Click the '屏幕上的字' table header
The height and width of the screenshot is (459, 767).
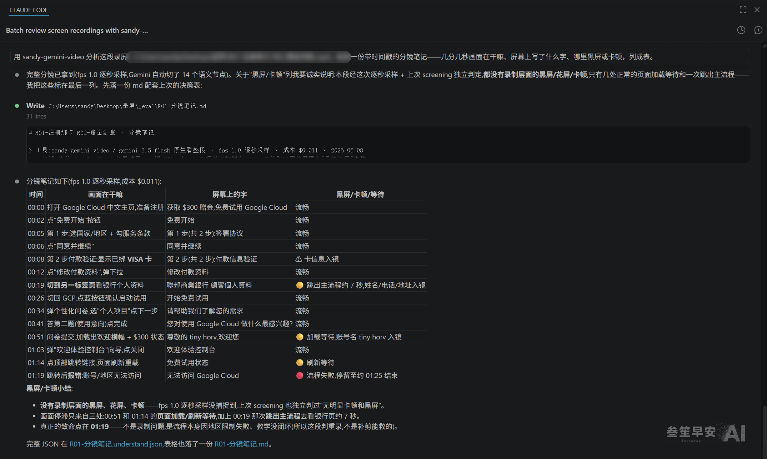[230, 195]
